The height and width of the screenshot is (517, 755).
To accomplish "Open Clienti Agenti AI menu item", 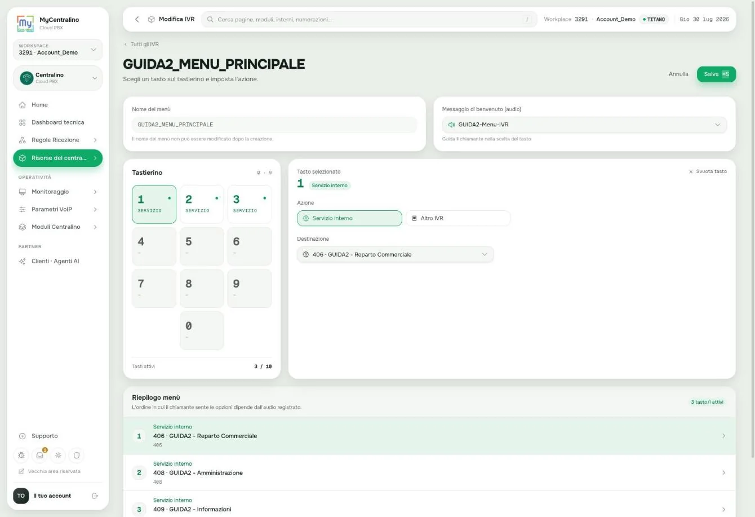I will [x=57, y=261].
